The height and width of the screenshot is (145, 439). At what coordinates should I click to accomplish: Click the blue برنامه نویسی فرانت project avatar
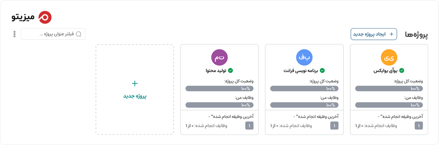pyautogui.click(x=304, y=57)
